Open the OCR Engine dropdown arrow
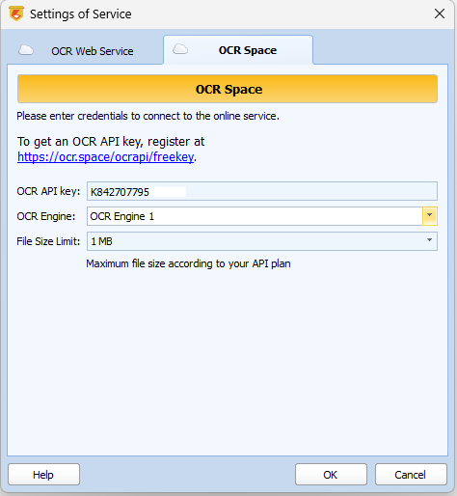The width and height of the screenshot is (457, 496). 430,216
